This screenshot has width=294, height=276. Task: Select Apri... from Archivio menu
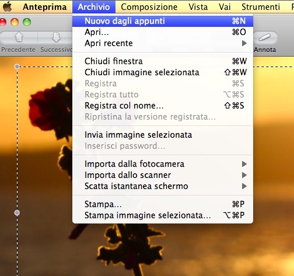163,32
